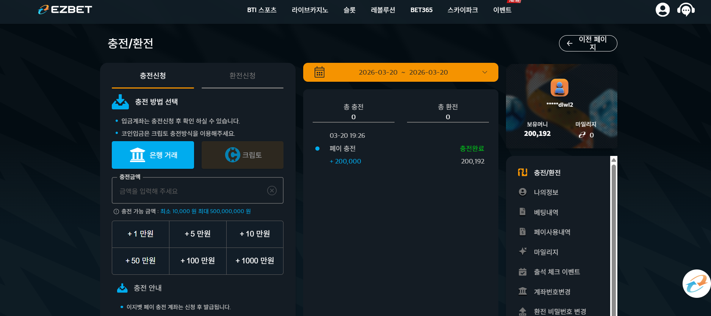
Task: Open live chat support headset icon
Action: (x=686, y=10)
